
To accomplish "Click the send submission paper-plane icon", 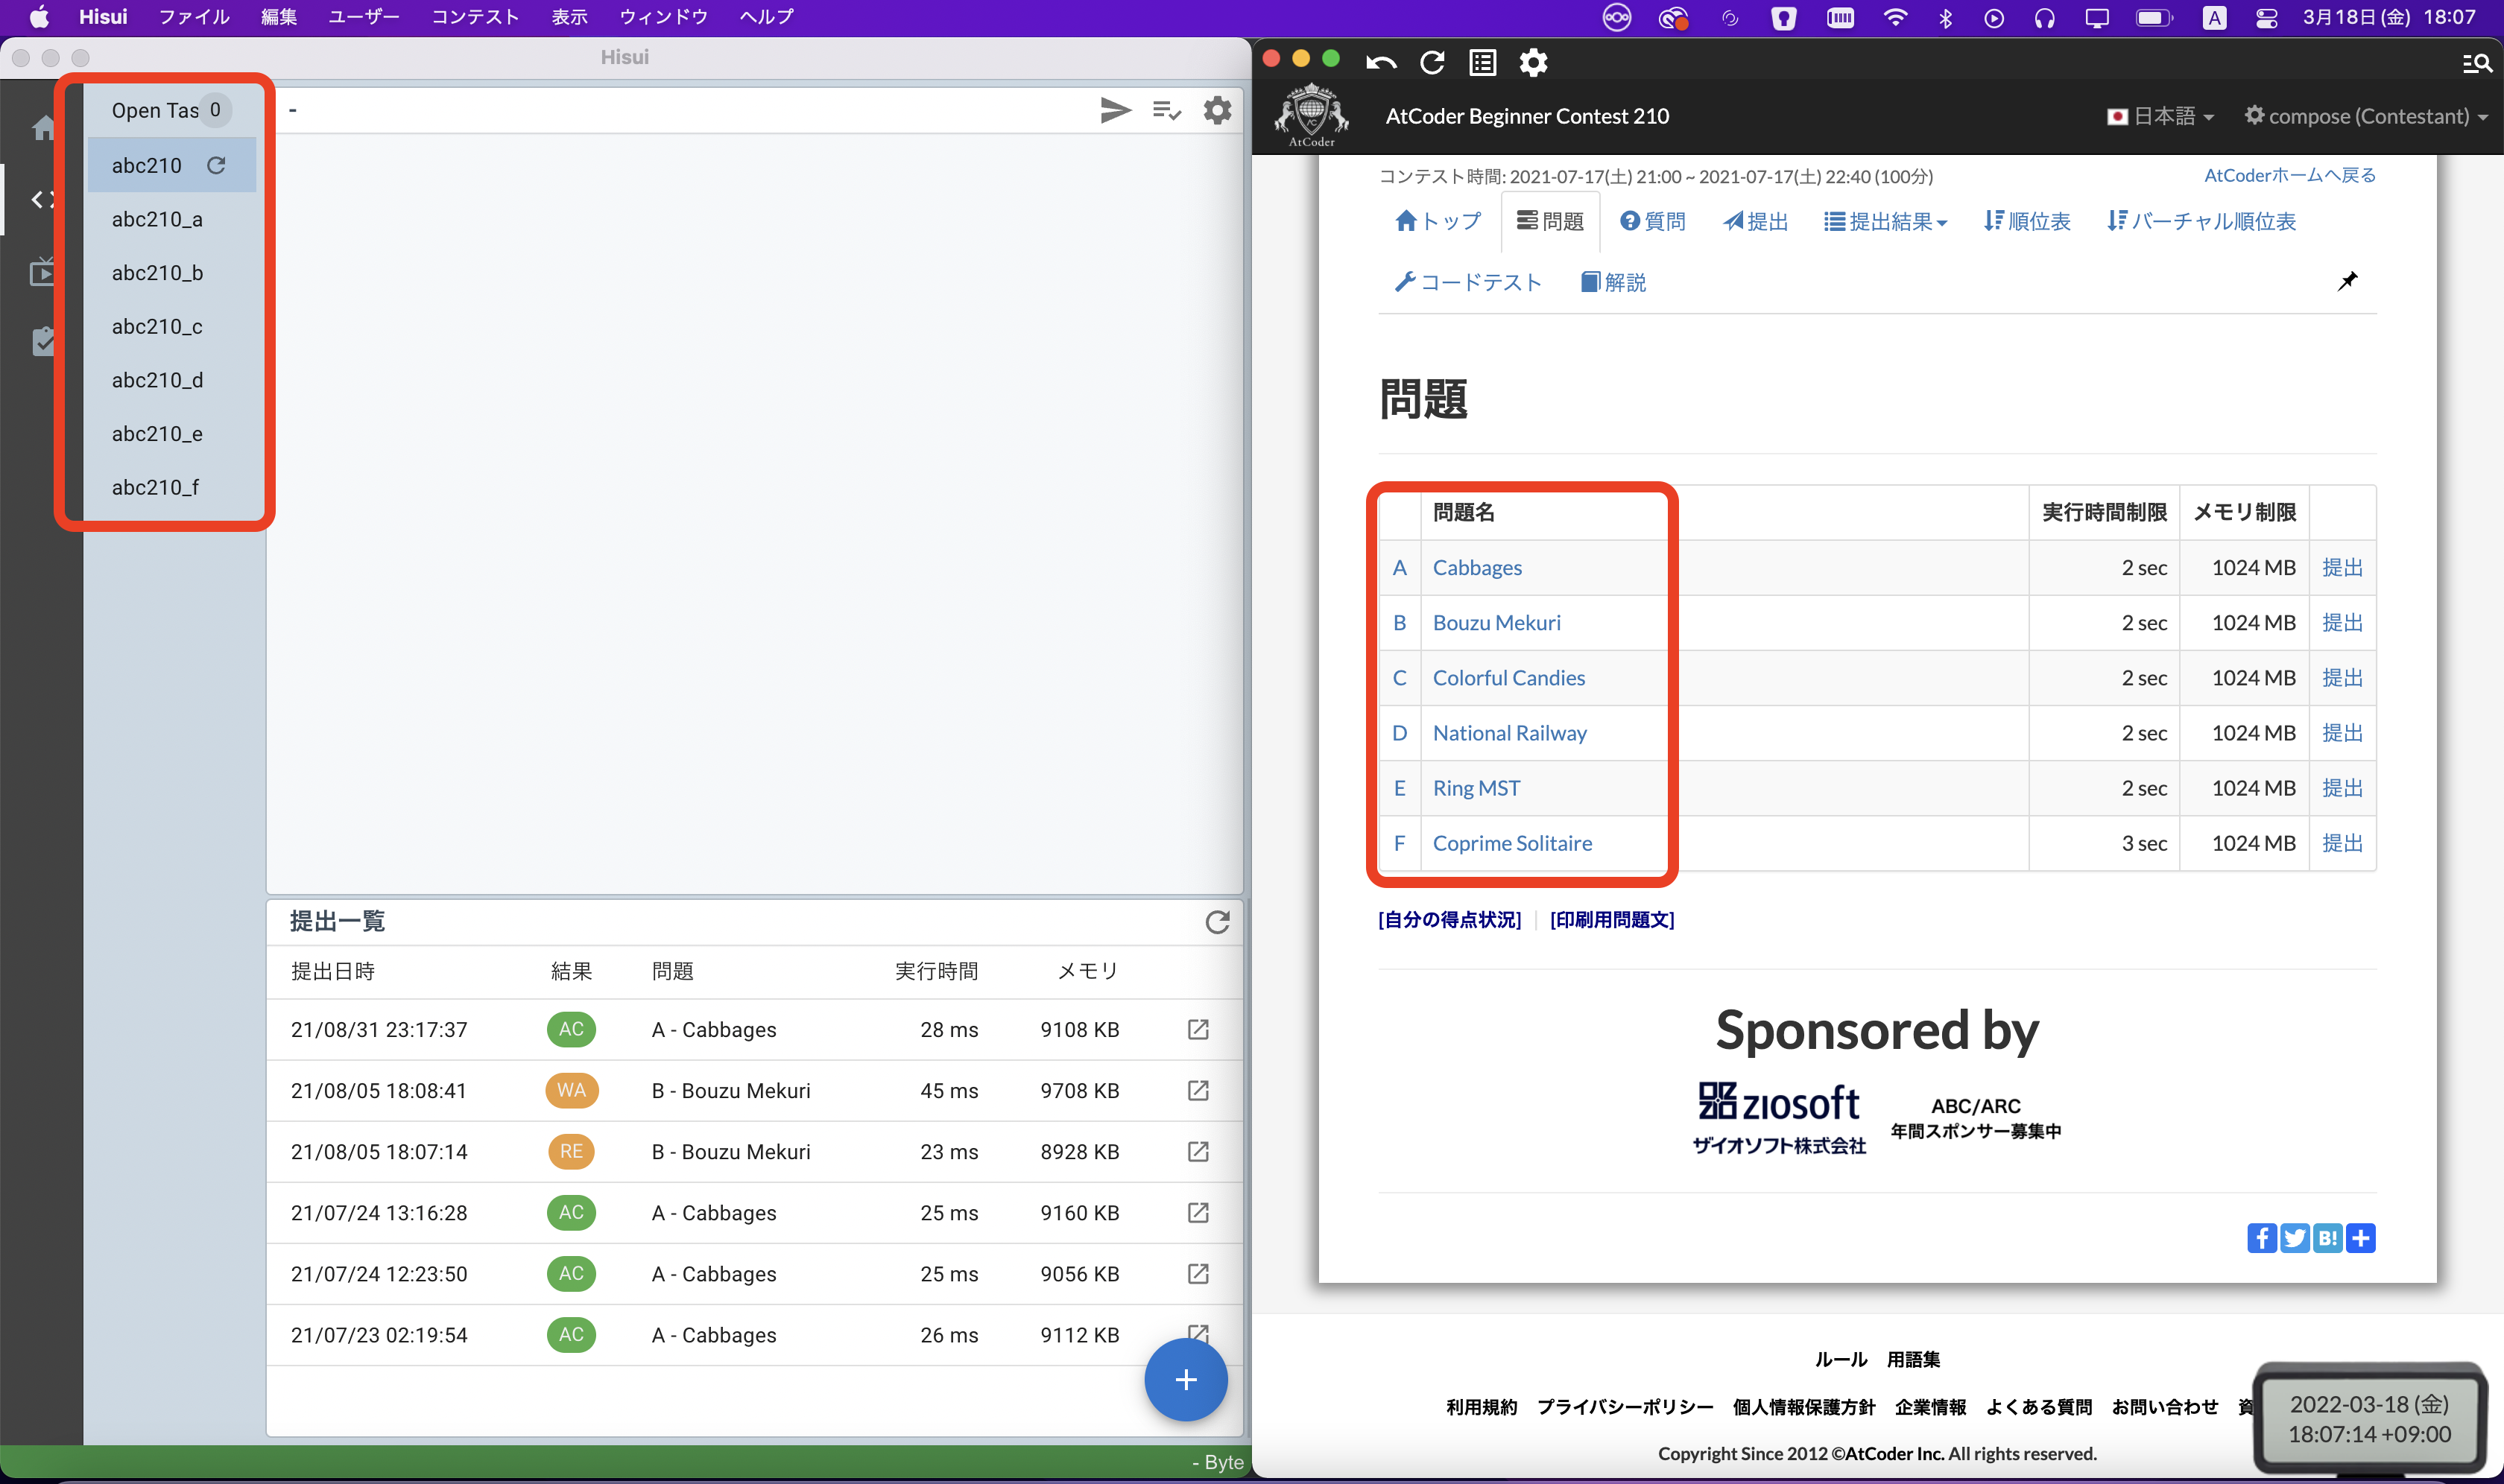I will pos(1114,110).
